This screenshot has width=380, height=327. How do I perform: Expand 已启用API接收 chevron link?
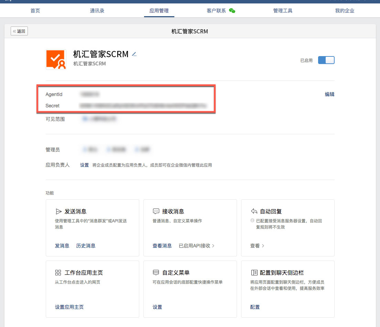(197, 246)
